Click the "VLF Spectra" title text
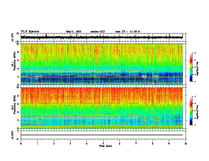 pyautogui.click(x=30, y=32)
